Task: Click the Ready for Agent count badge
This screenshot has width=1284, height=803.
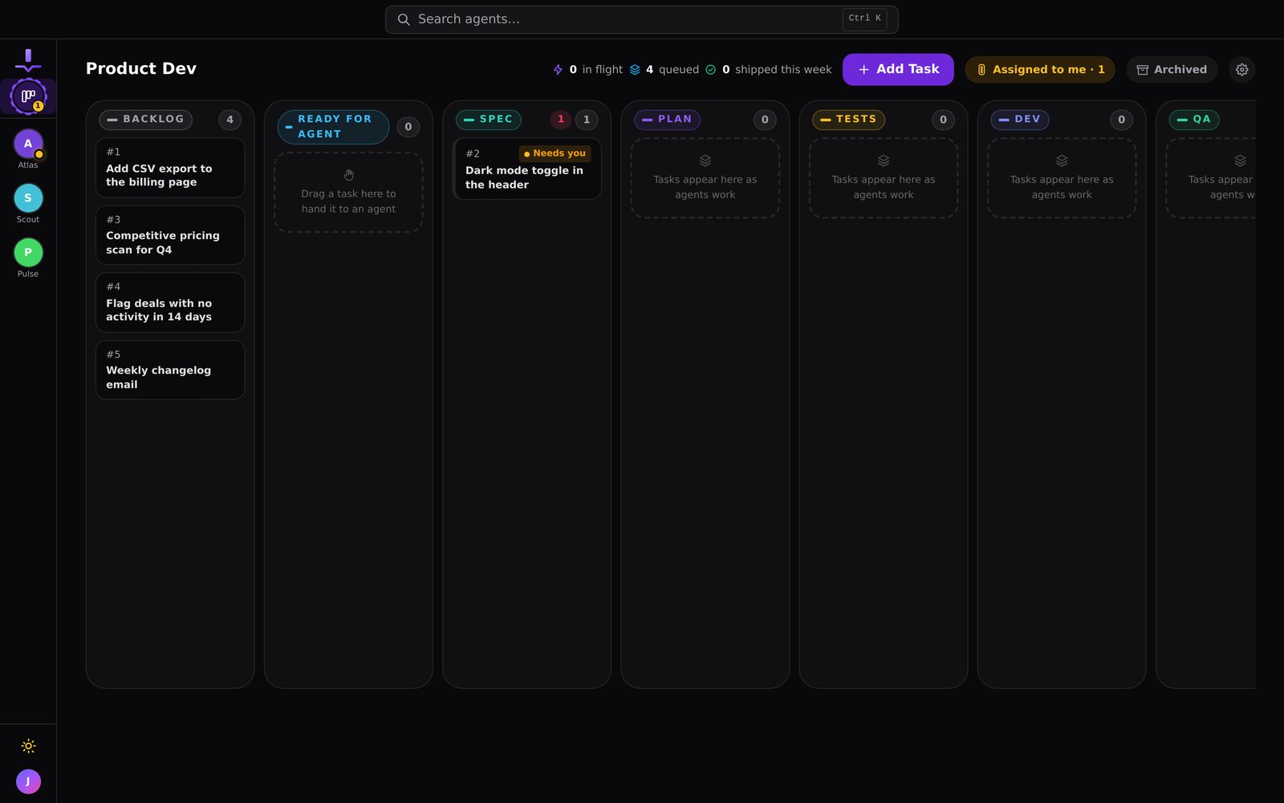Action: coord(408,127)
